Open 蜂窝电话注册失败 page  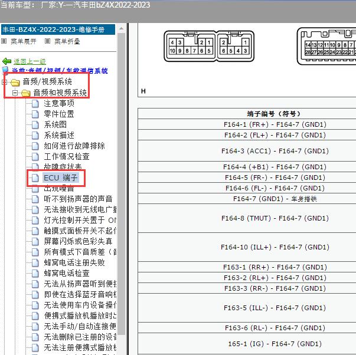[x=74, y=262]
